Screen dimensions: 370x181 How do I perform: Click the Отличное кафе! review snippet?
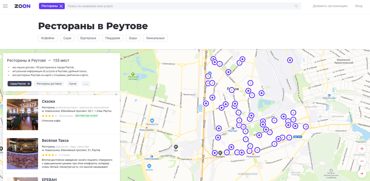(x=52, y=121)
